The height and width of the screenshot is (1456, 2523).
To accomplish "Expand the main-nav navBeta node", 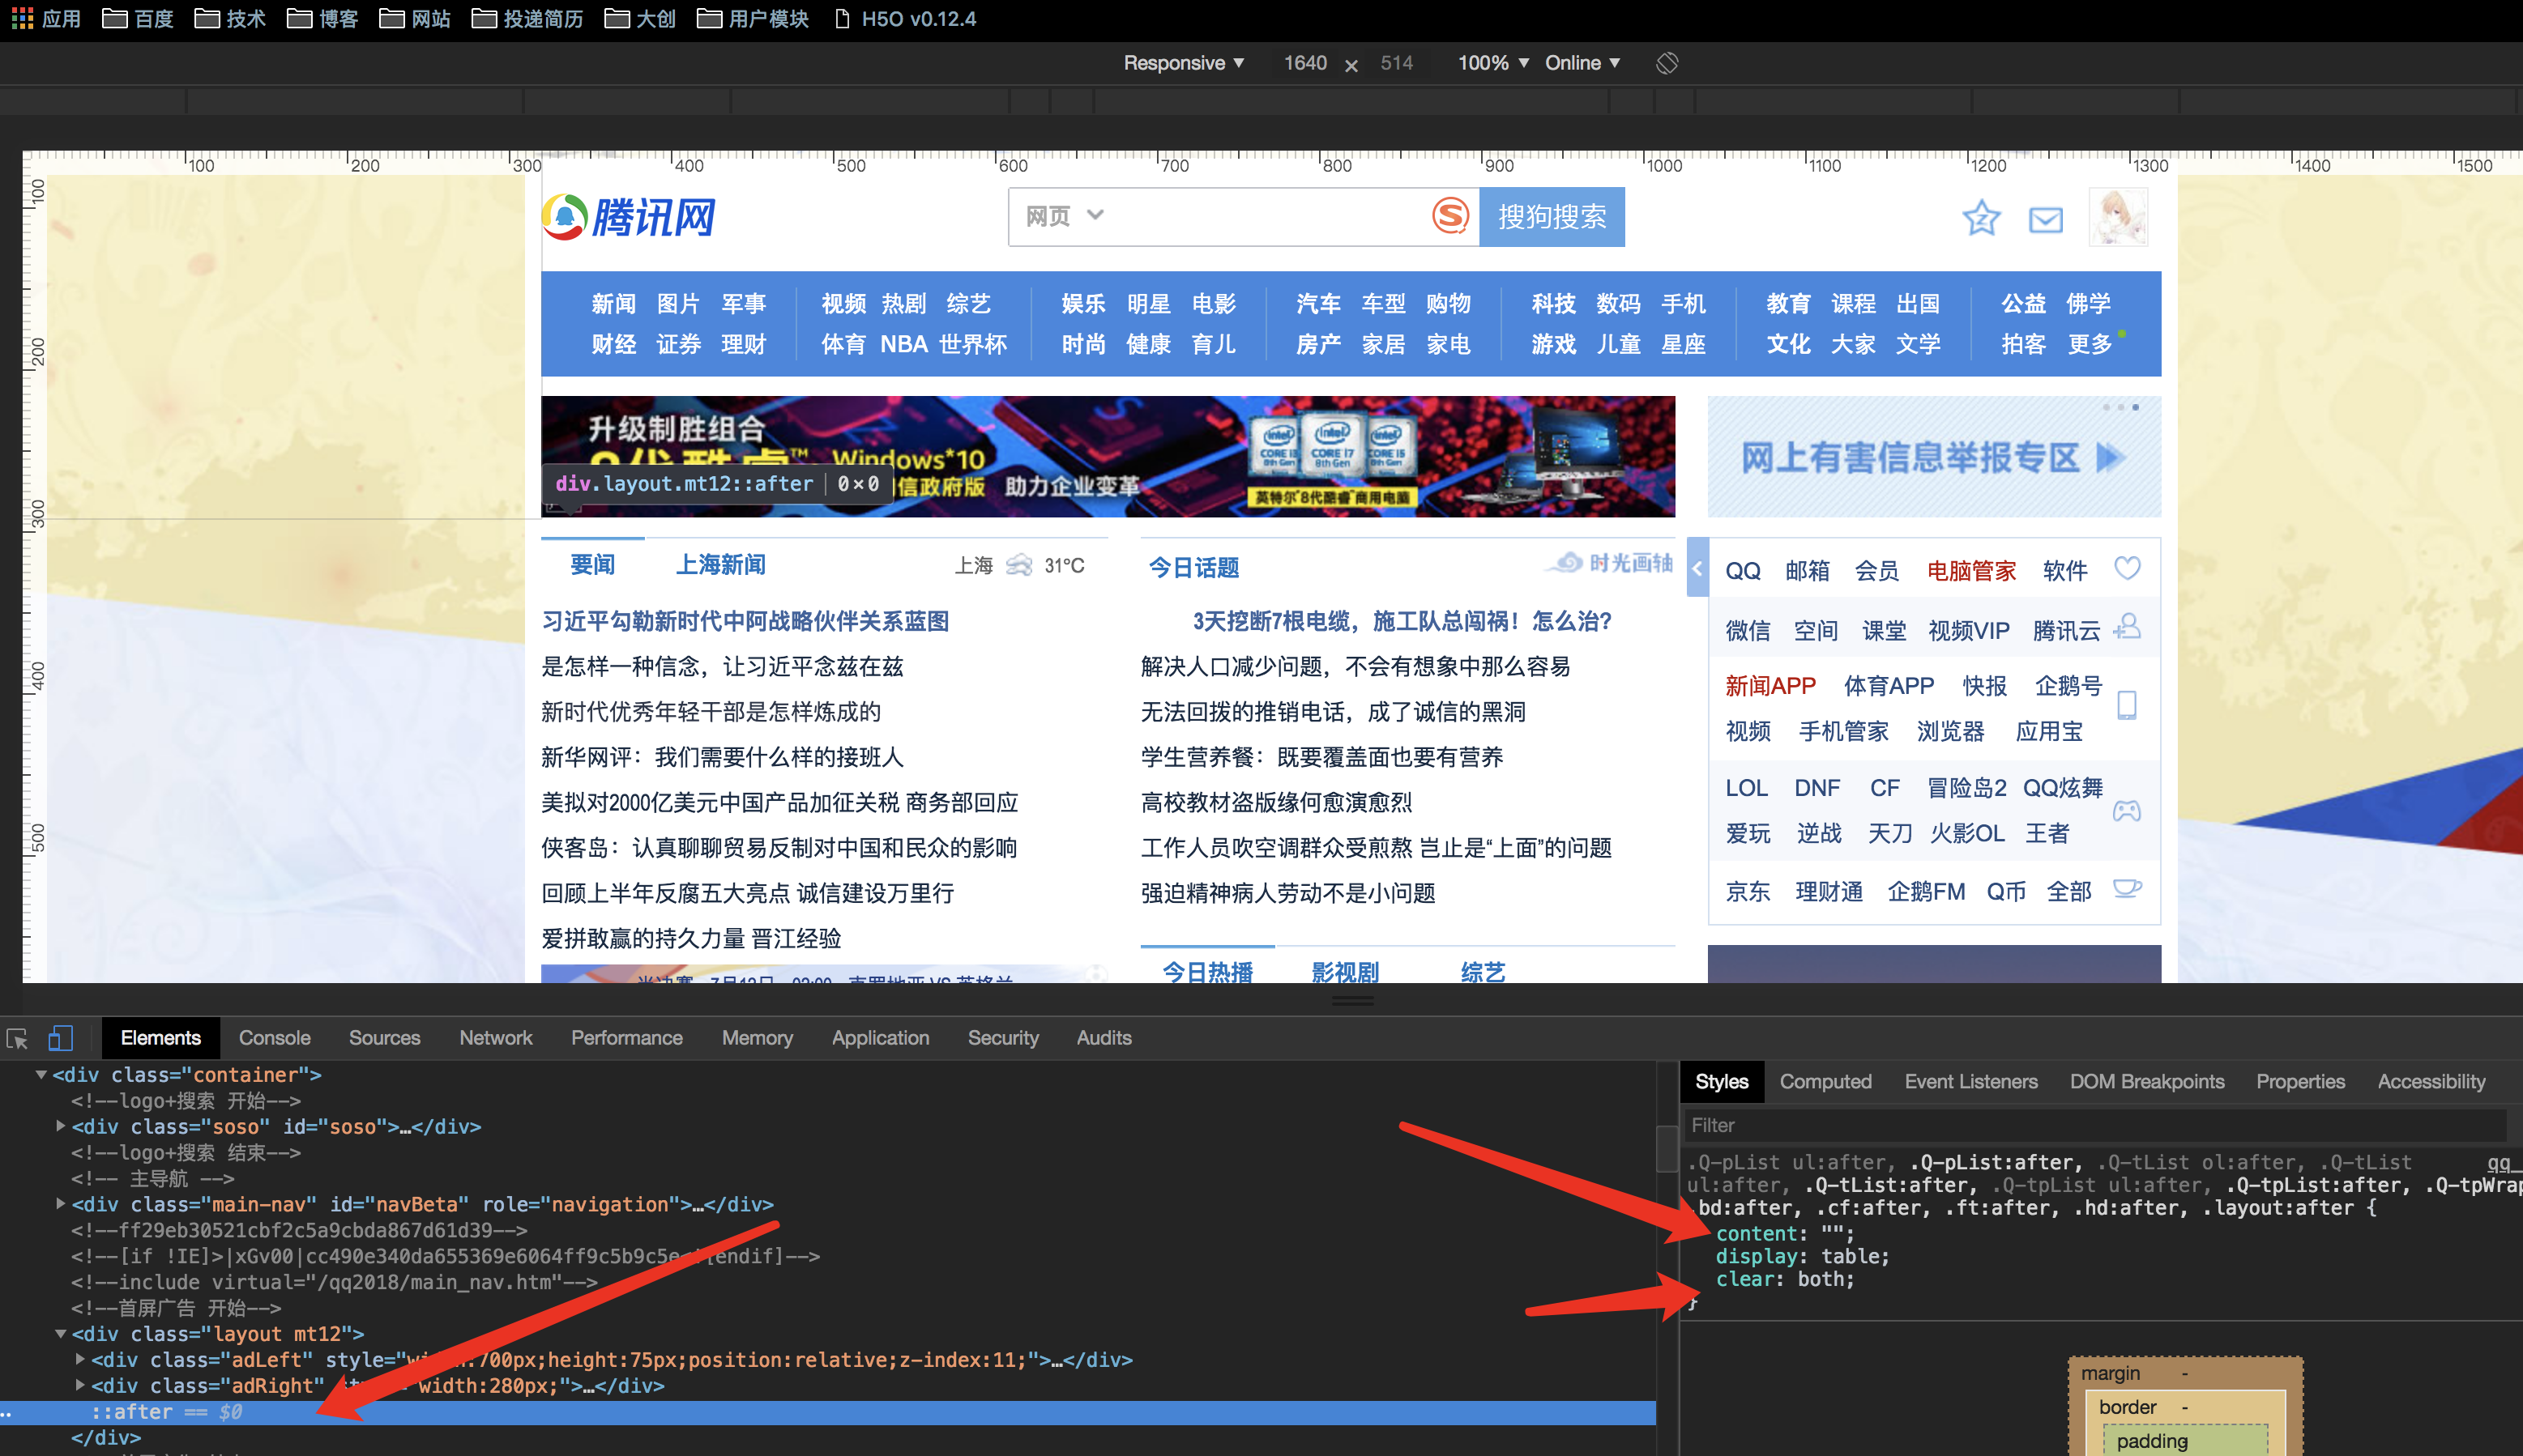I will [x=61, y=1204].
